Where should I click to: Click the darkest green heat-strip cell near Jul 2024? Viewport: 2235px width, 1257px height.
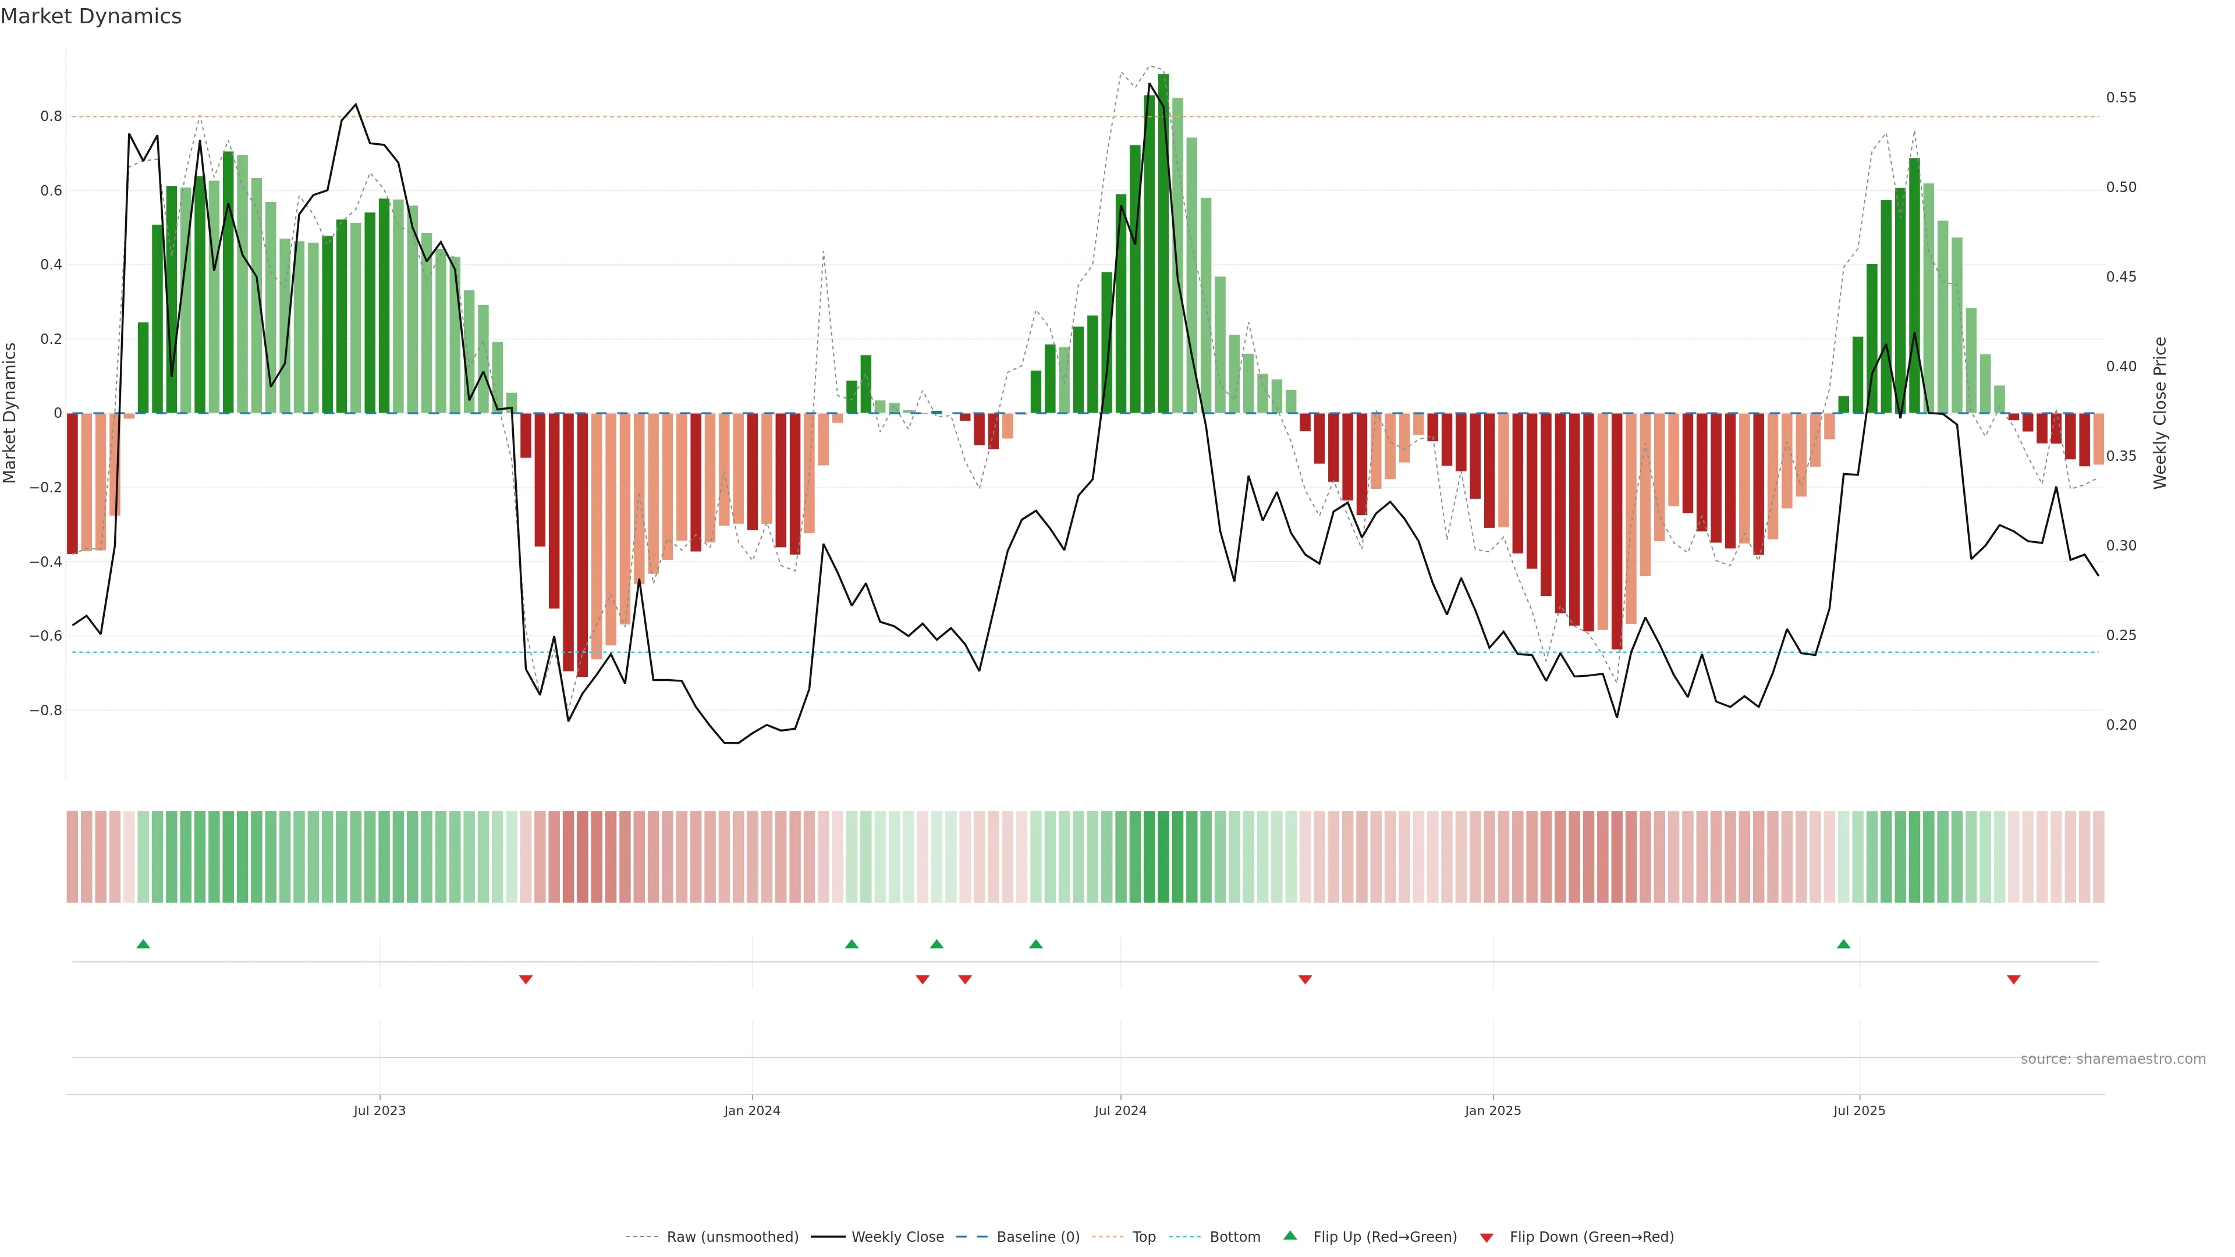tap(1163, 857)
